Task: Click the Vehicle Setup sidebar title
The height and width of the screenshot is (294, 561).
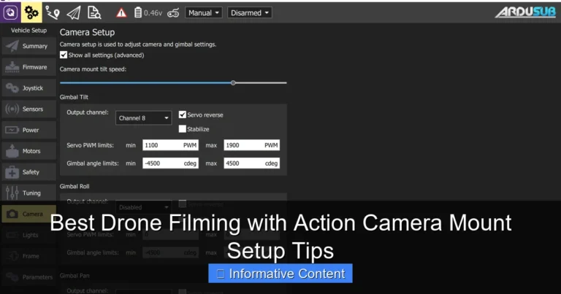Action: click(x=28, y=31)
